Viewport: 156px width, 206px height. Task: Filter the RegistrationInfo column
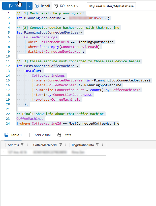pos(97,145)
